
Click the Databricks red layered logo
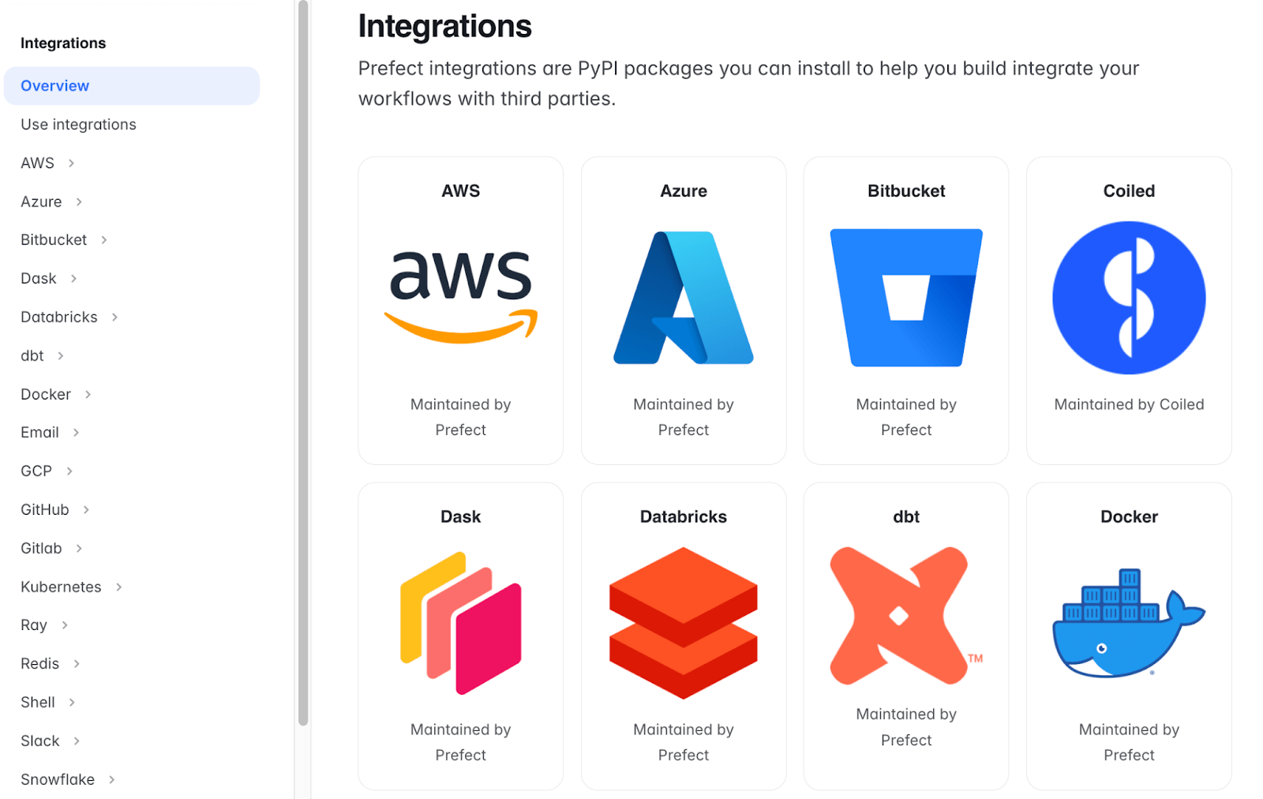(x=684, y=623)
